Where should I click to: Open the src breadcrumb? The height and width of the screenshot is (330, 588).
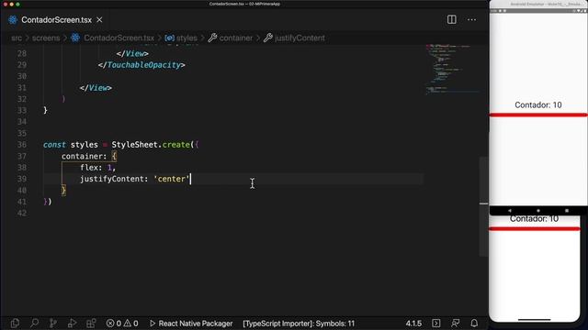(17, 38)
